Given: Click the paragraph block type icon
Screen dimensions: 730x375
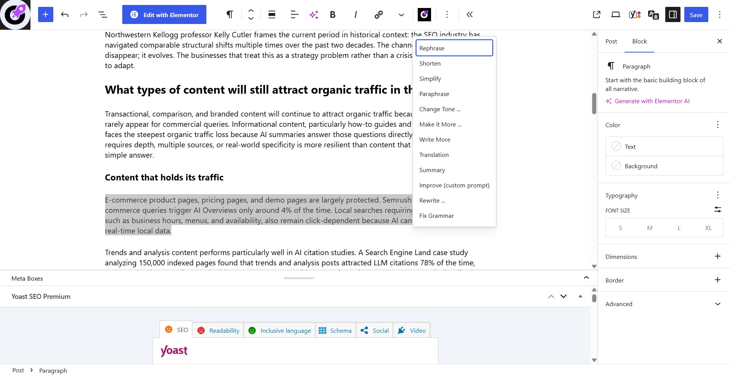Looking at the screenshot, I should tap(230, 14).
